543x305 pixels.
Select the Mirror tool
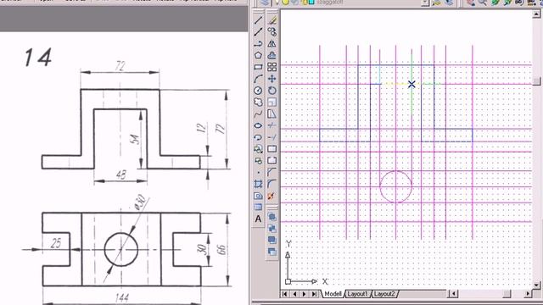[x=272, y=44]
